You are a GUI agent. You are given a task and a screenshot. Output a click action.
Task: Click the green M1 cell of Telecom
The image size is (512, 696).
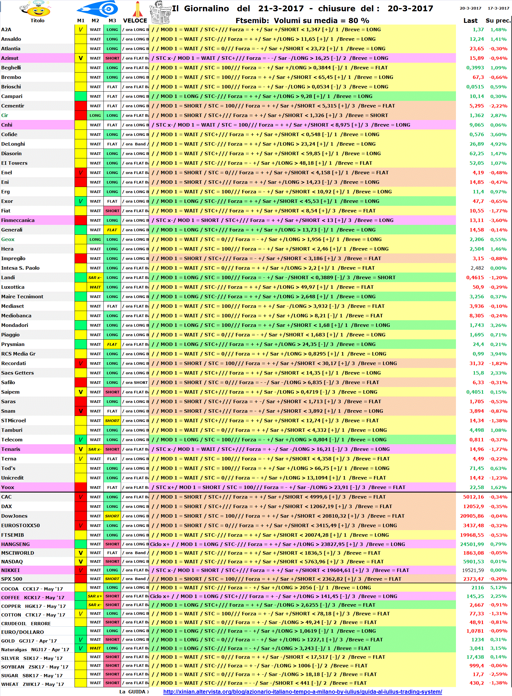pos(81,440)
